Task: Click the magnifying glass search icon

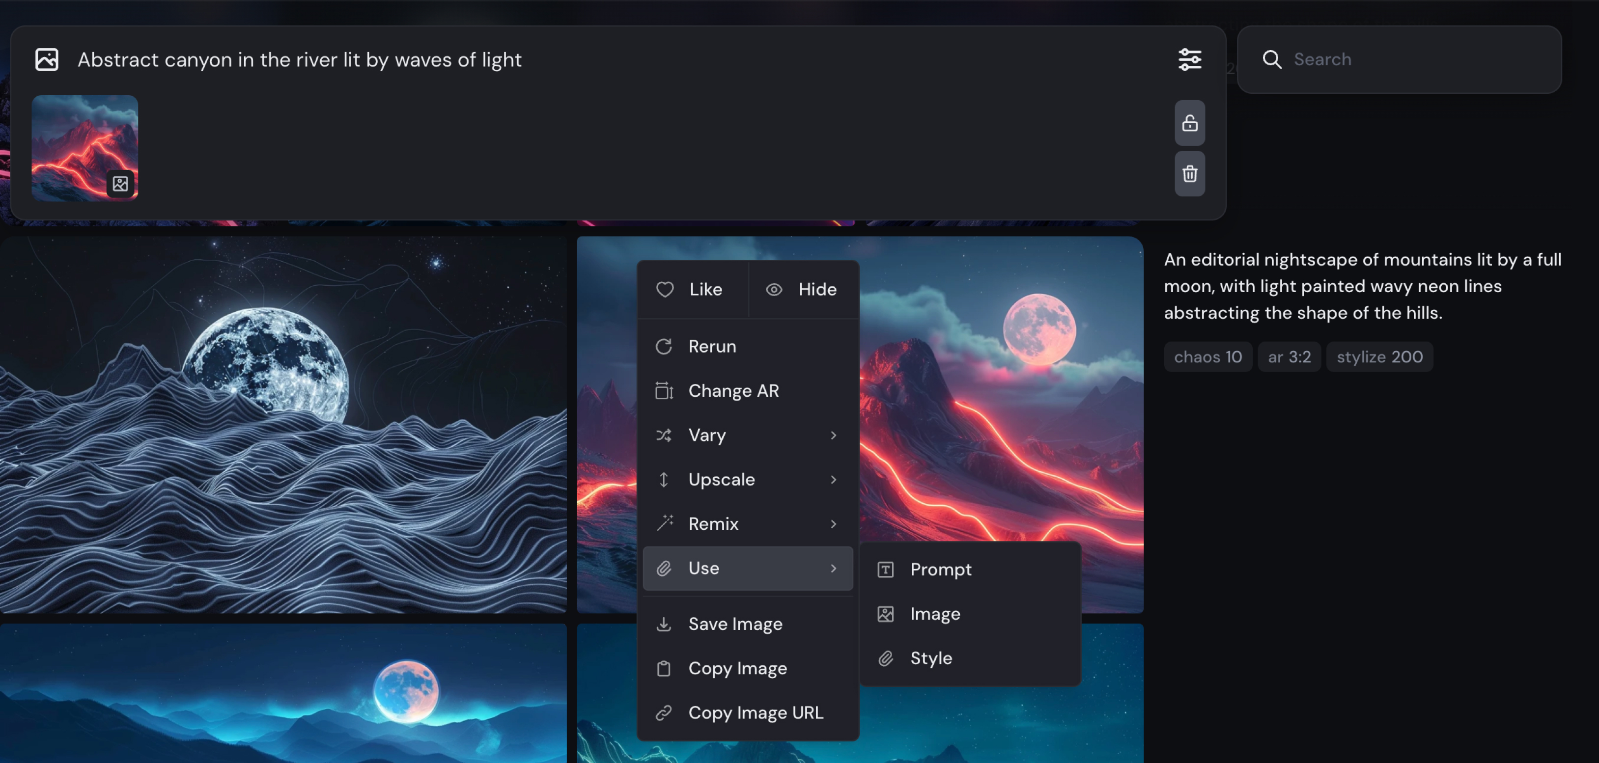Action: click(1272, 59)
